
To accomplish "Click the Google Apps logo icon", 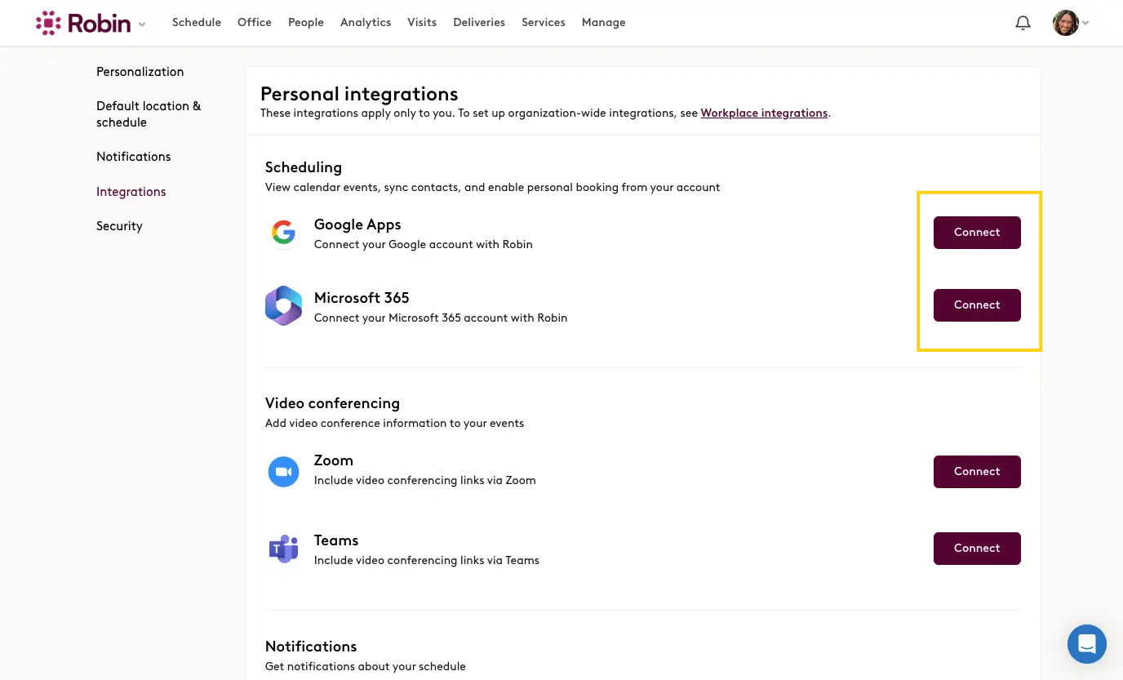I will [x=283, y=233].
